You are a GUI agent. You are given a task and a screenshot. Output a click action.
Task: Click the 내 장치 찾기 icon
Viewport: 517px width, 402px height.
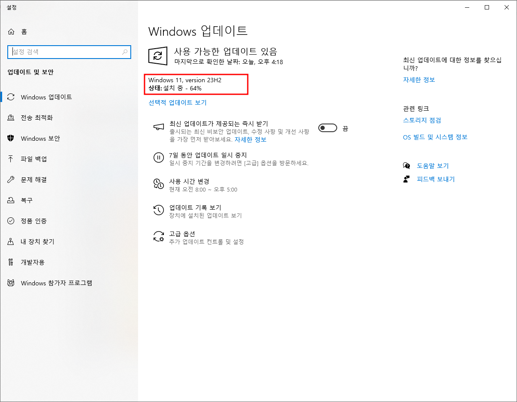tap(11, 241)
